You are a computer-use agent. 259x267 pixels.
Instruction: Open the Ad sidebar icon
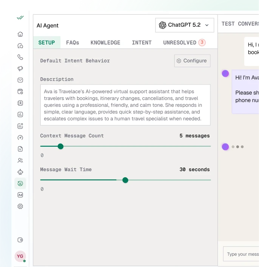coord(20,195)
